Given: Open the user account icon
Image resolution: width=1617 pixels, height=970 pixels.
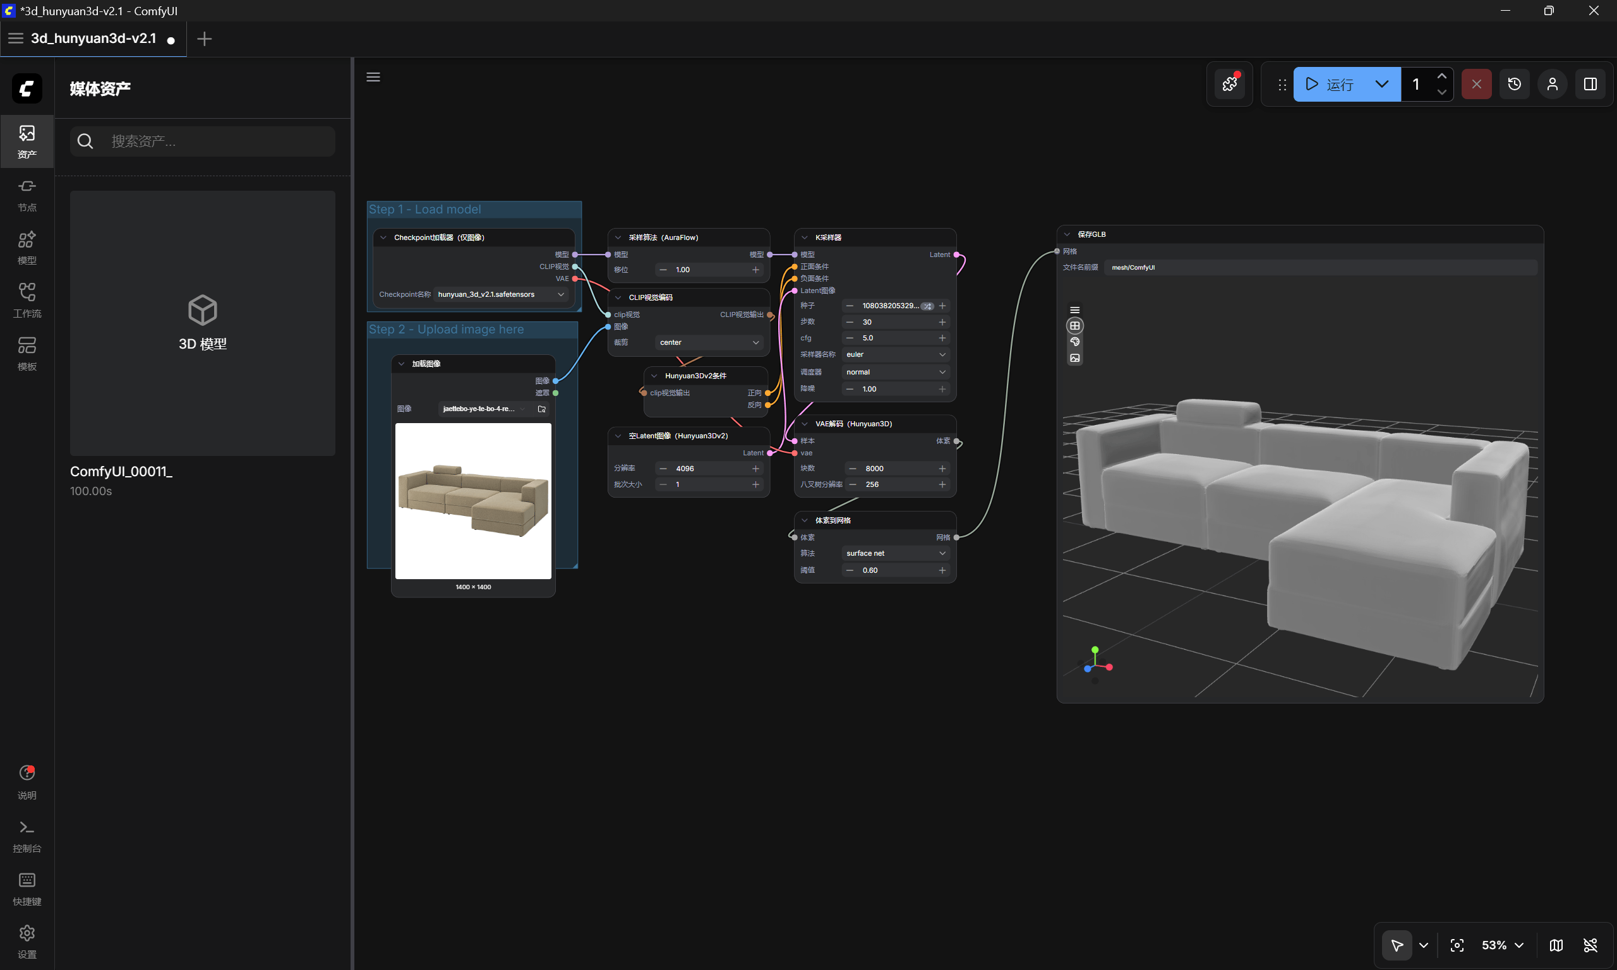Looking at the screenshot, I should coord(1553,85).
